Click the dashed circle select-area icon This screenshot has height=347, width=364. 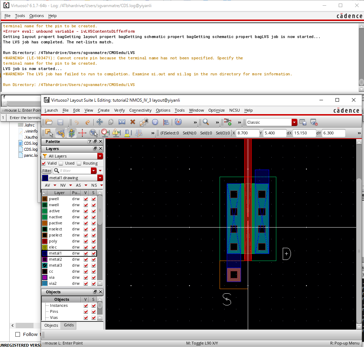coord(93,133)
